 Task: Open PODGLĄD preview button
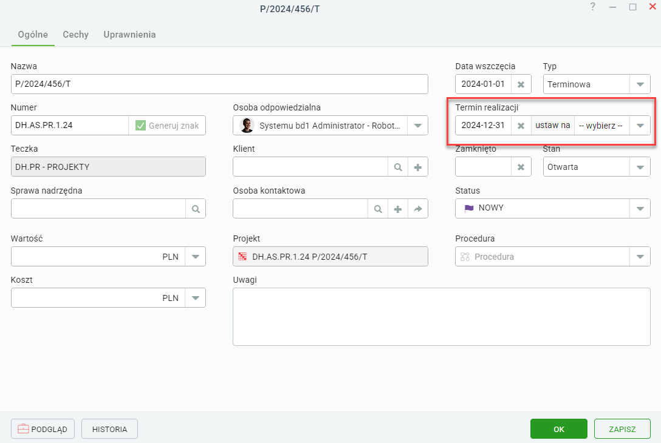[x=43, y=429]
